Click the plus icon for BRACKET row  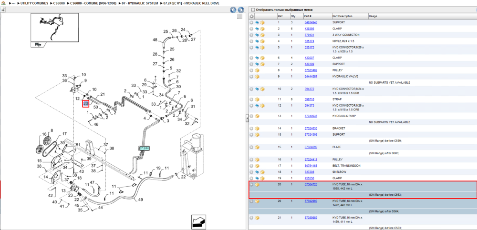[x=251, y=129]
